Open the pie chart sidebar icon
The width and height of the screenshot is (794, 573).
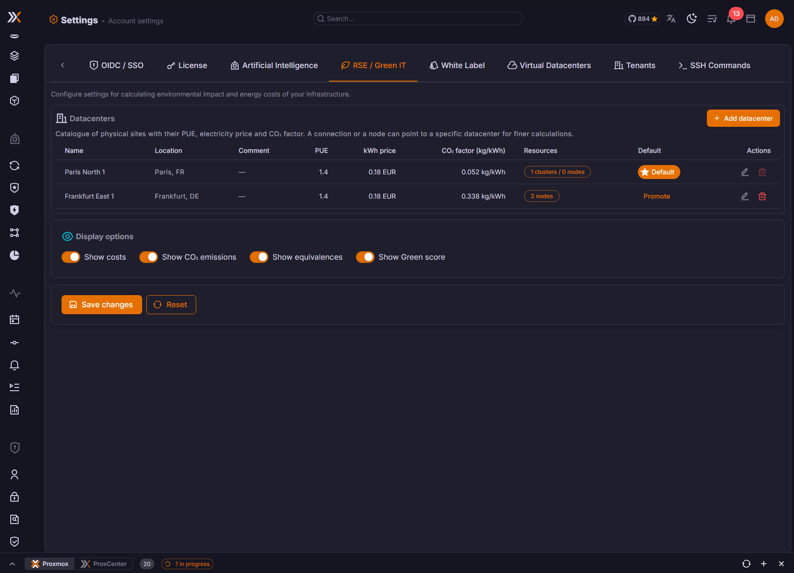pyautogui.click(x=14, y=255)
